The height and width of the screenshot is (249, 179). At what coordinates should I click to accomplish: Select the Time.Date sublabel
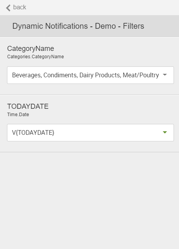[x=18, y=115]
